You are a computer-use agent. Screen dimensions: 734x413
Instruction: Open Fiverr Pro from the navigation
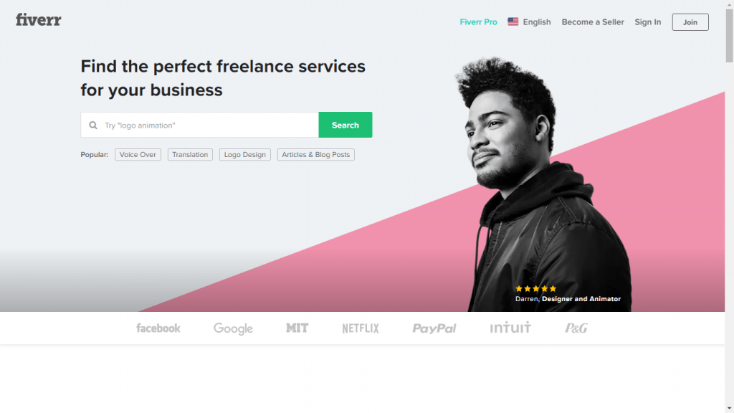[x=478, y=22]
